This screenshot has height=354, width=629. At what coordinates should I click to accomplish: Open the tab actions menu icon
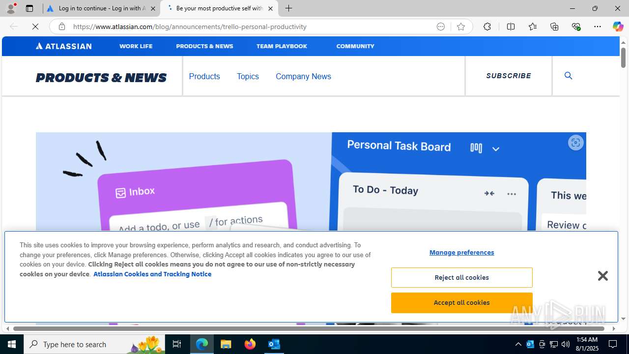pos(29,8)
